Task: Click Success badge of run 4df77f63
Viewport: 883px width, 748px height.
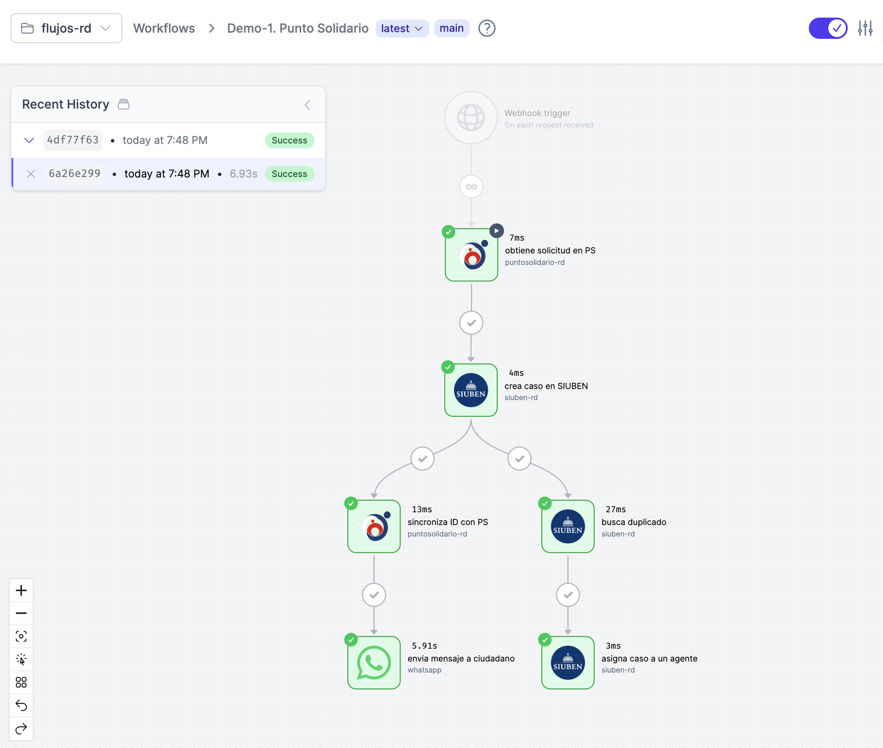Action: tap(289, 140)
